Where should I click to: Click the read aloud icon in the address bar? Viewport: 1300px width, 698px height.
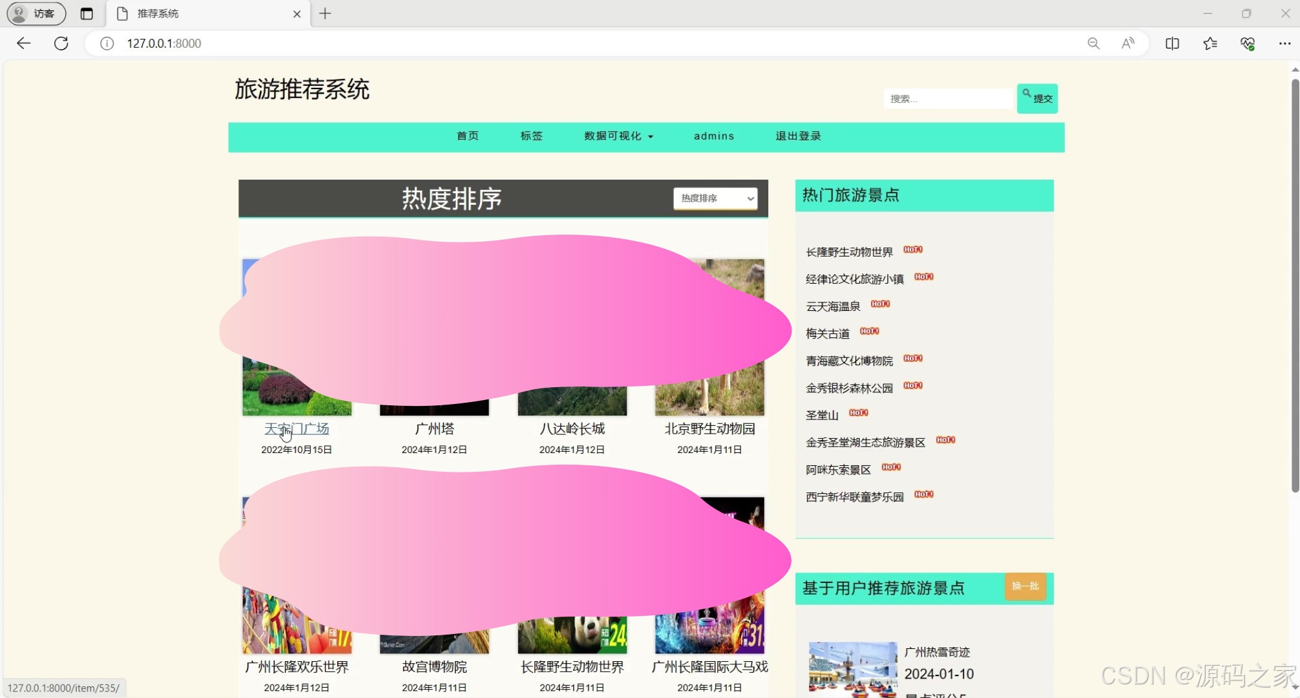[x=1128, y=43]
